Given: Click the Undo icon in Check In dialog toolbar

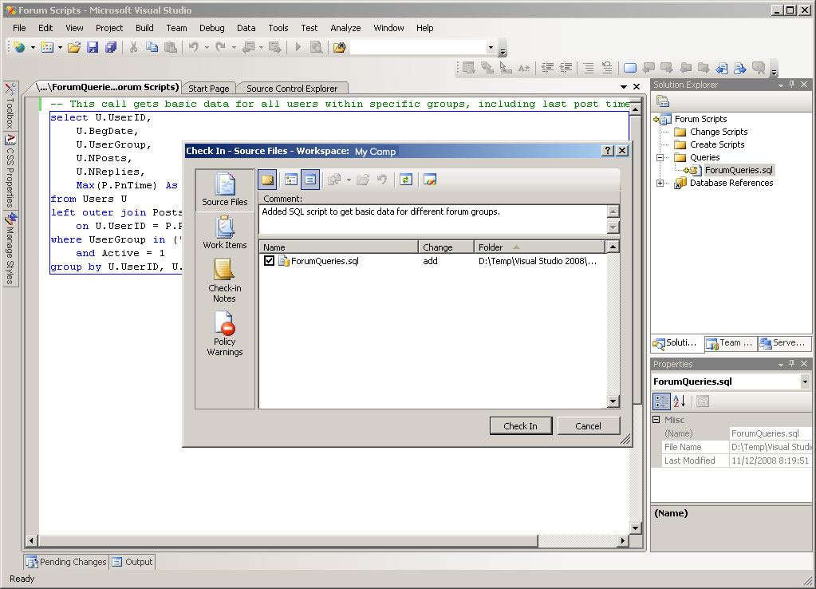Looking at the screenshot, I should click(383, 180).
